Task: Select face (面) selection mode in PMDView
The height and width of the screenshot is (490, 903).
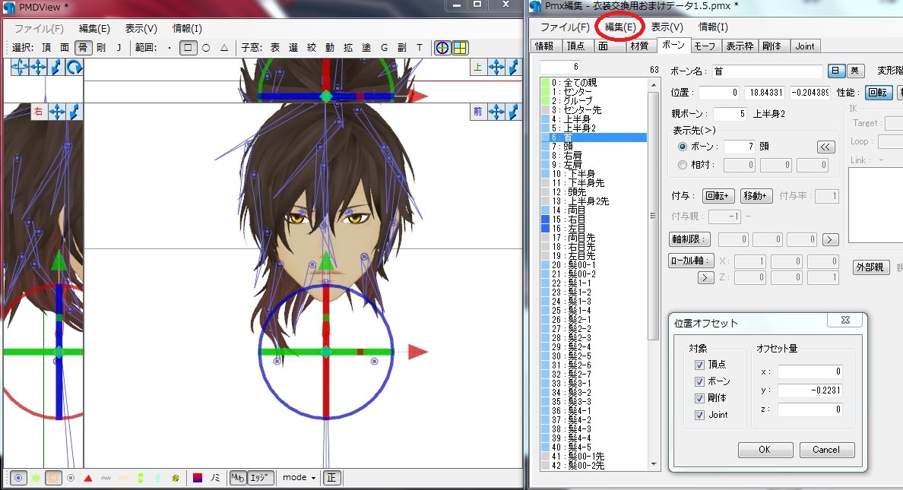Action: pyautogui.click(x=65, y=48)
